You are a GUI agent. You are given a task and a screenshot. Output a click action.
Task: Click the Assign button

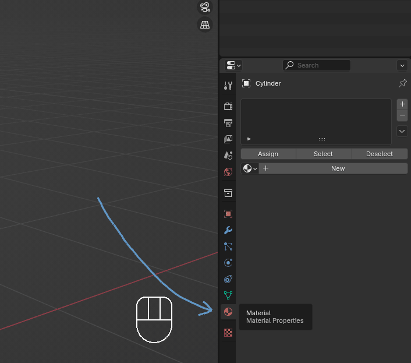pos(268,154)
